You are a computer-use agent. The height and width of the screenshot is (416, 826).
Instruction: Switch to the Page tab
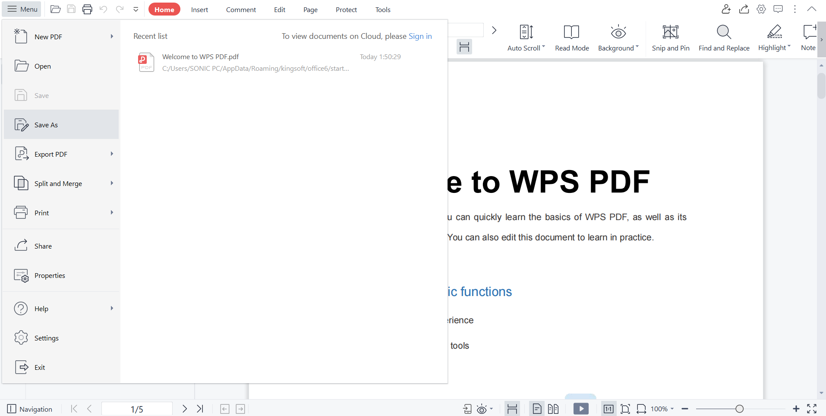310,9
